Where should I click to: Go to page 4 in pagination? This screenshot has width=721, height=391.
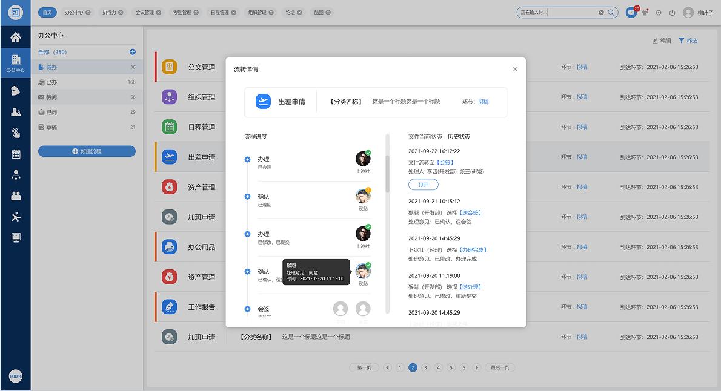pyautogui.click(x=438, y=367)
